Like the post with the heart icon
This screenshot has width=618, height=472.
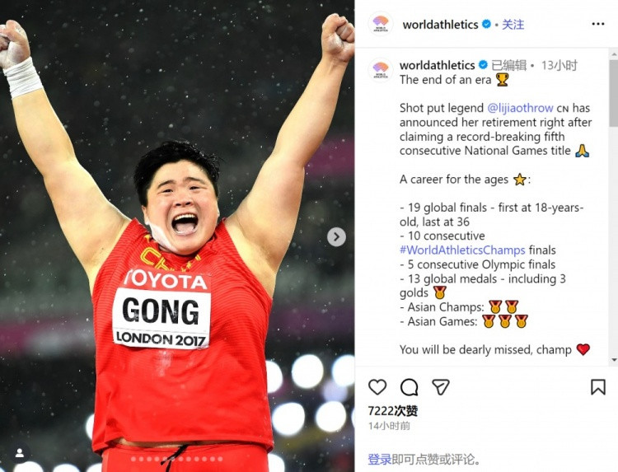[x=377, y=387]
